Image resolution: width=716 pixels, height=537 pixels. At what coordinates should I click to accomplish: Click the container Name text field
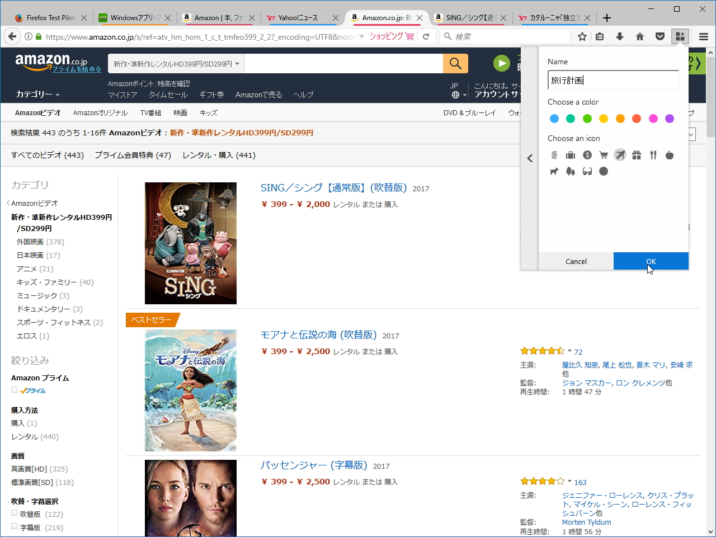(x=614, y=80)
